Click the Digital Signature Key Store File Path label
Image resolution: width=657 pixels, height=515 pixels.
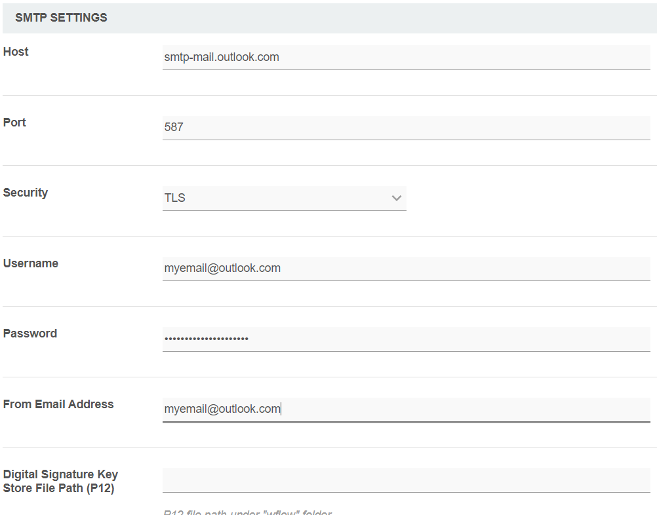tap(60, 481)
